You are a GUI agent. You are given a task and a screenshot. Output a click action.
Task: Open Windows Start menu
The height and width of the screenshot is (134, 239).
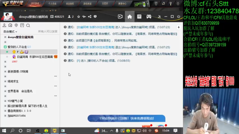[x=4, y=131]
